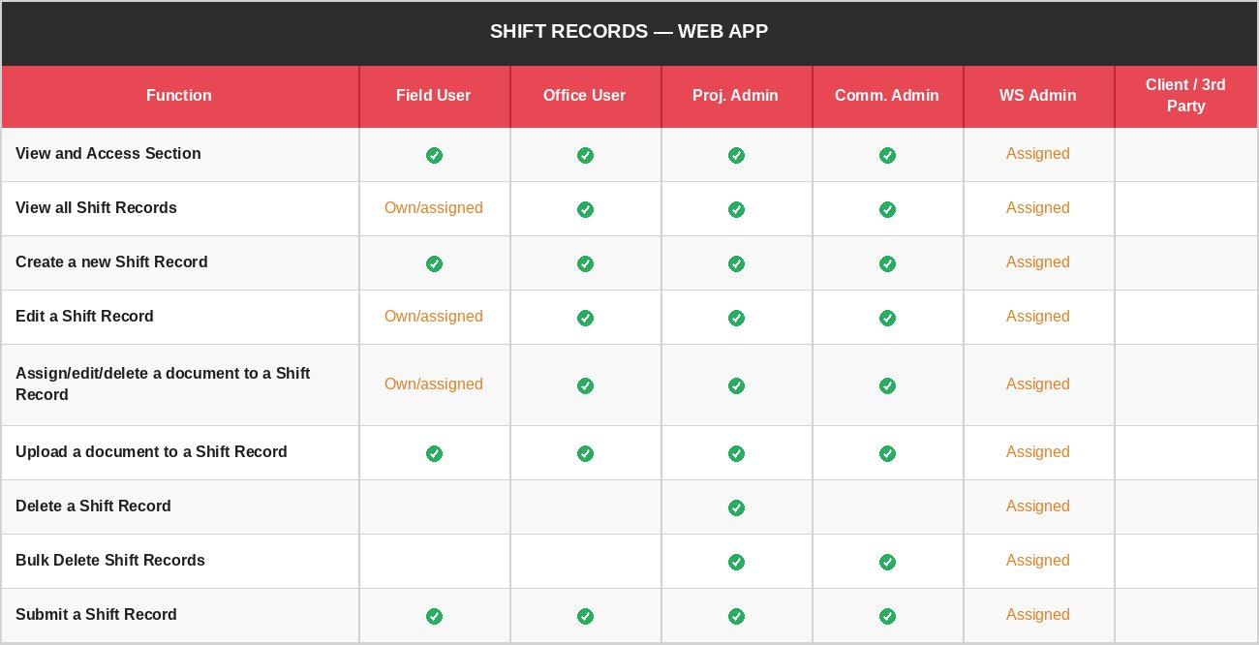Screen dimensions: 1259x645
Task: Click Own/assigned text in Edit a Shift Record row
Action: [x=433, y=316]
